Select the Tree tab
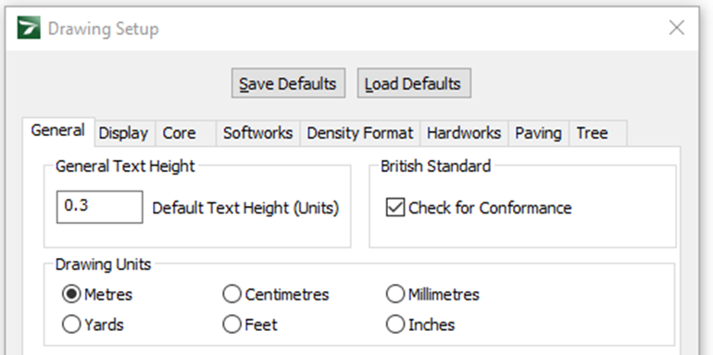The height and width of the screenshot is (355, 713). (x=598, y=133)
